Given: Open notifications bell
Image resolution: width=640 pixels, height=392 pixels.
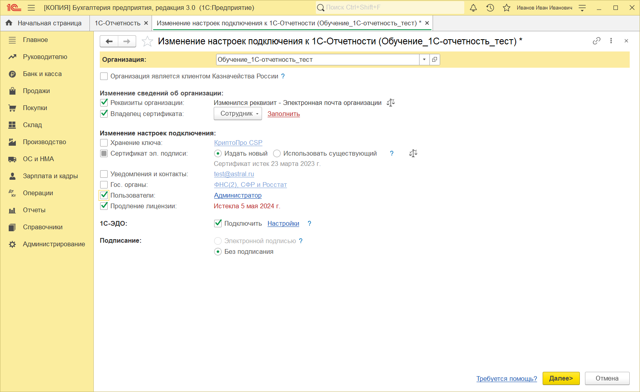Looking at the screenshot, I should (473, 8).
